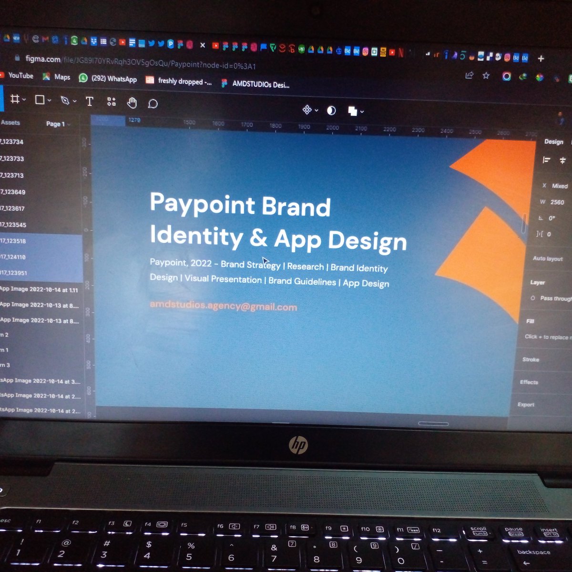Open the Frame tool dropdown arrow
The height and width of the screenshot is (572, 572).
point(24,100)
